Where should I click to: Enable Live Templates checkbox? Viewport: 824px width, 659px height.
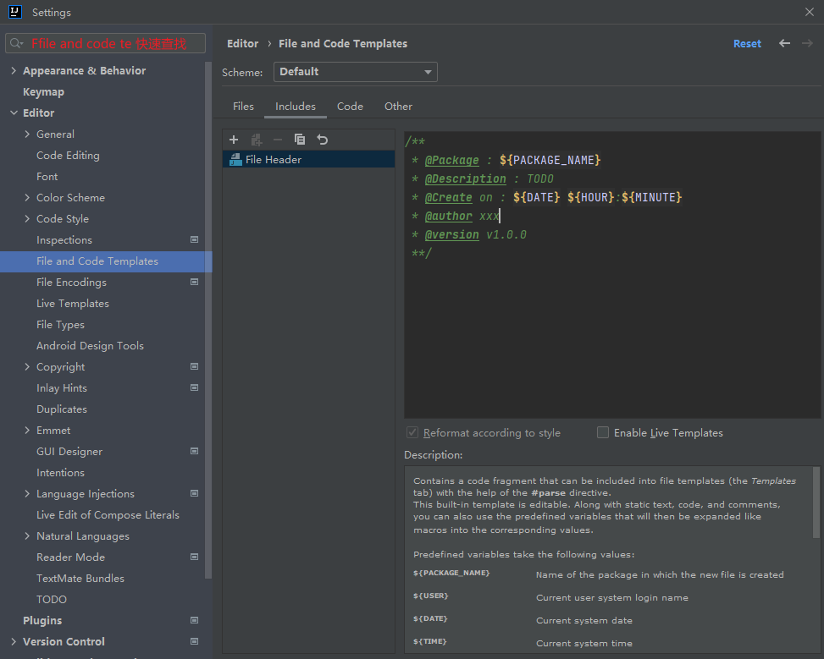click(x=603, y=433)
